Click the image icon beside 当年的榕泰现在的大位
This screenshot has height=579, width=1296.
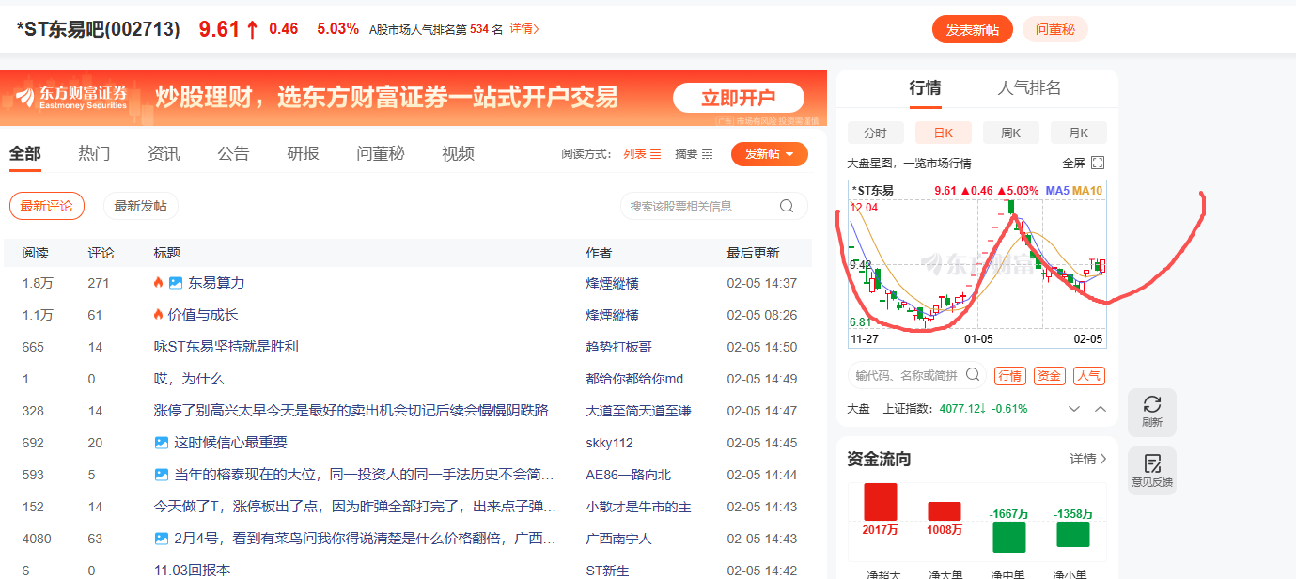(x=161, y=475)
